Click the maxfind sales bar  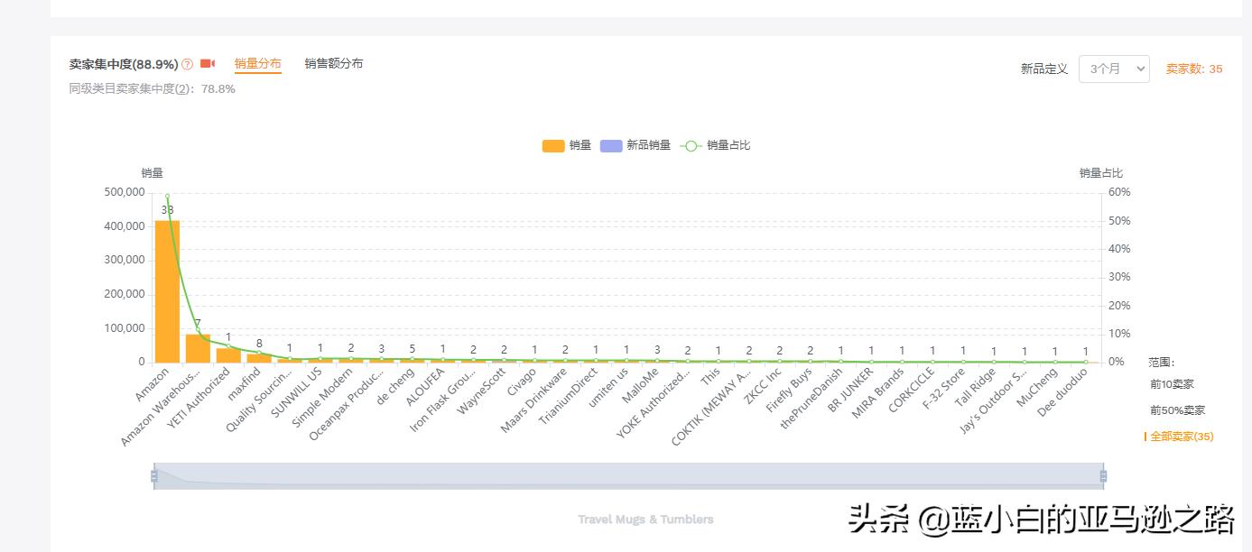click(259, 357)
